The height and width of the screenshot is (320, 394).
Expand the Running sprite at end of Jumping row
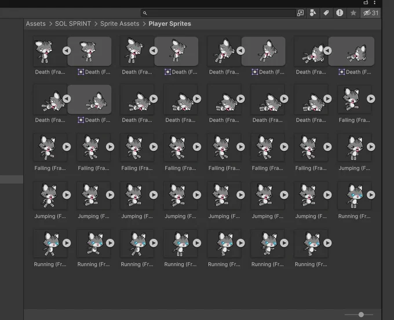point(371,195)
